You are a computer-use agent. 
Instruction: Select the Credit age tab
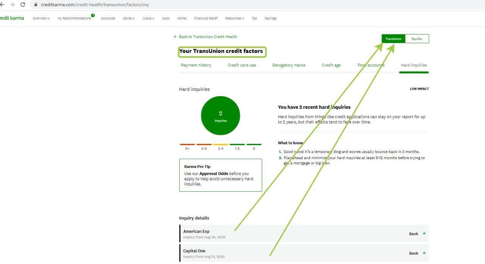click(331, 65)
